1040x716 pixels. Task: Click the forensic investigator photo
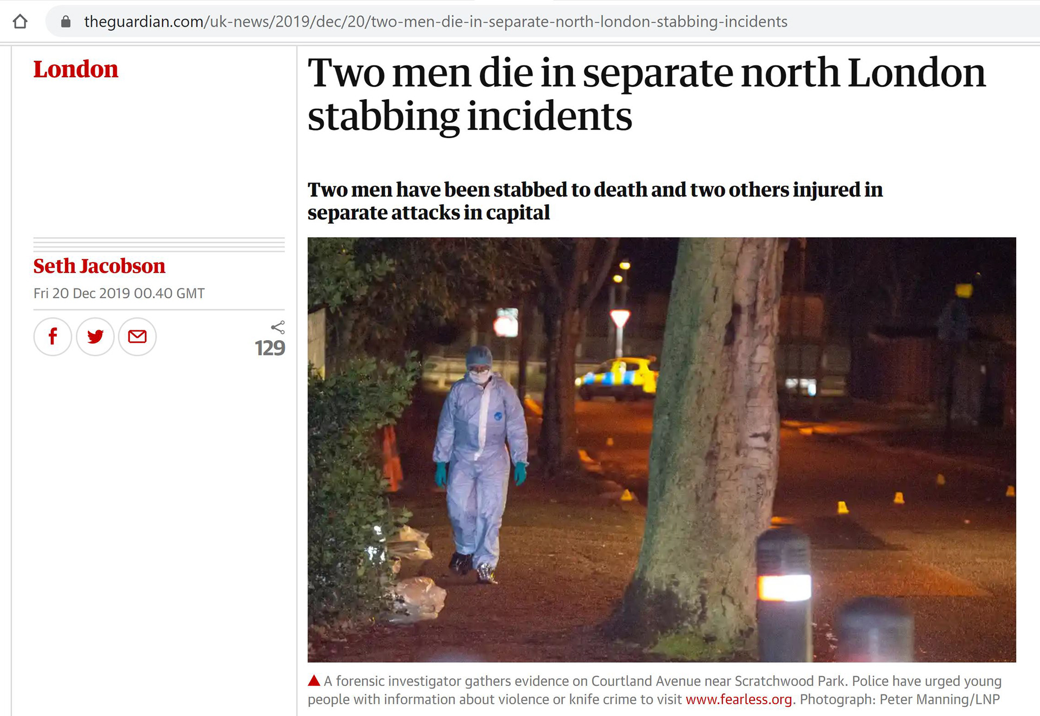(x=661, y=450)
